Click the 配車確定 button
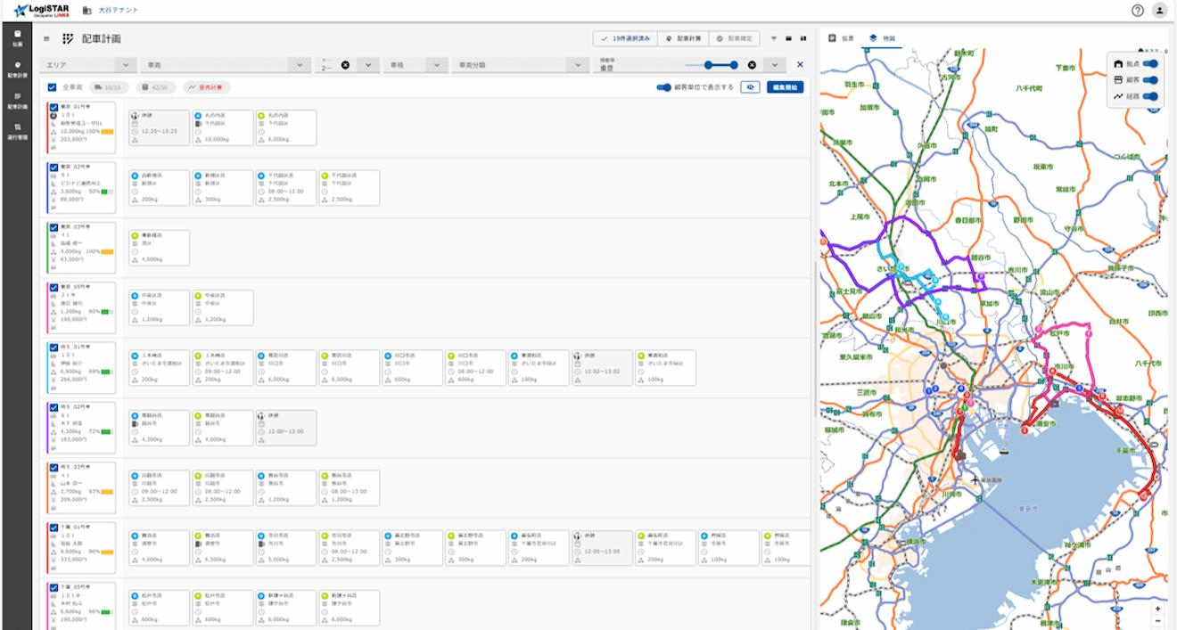Viewport: 1177px width, 630px height. (x=735, y=39)
